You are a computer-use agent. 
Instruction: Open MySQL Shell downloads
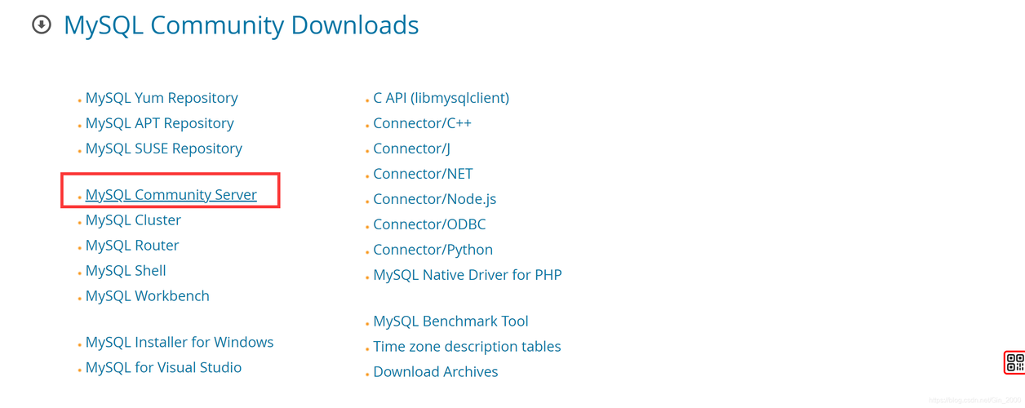tap(126, 271)
